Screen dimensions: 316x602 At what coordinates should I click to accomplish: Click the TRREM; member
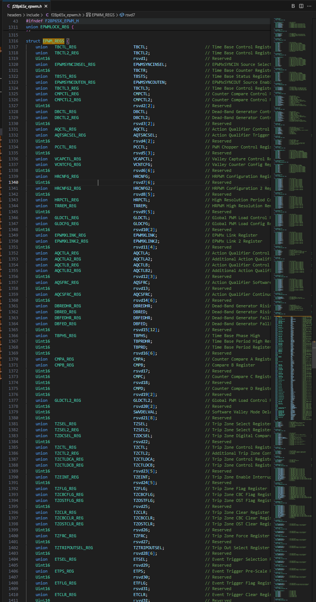click(141, 206)
